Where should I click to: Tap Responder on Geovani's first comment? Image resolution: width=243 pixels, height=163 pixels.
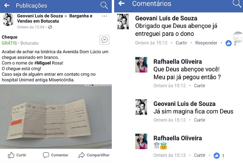(206, 43)
